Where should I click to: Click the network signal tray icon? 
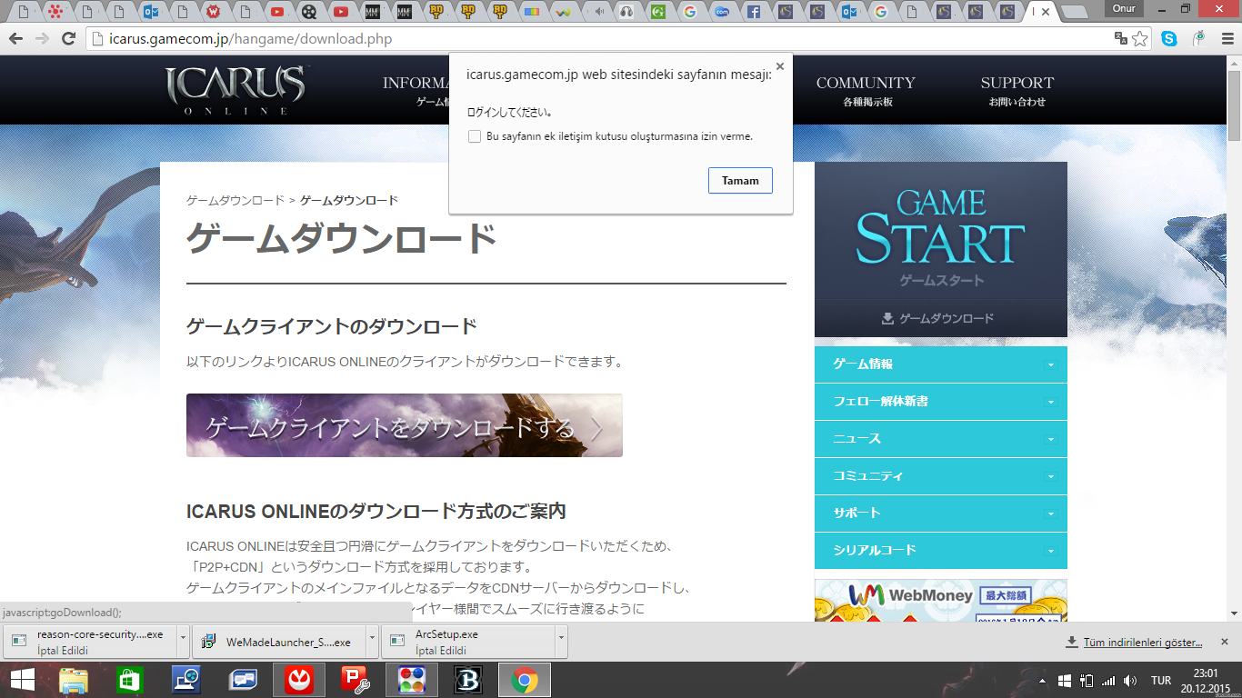(x=1108, y=681)
